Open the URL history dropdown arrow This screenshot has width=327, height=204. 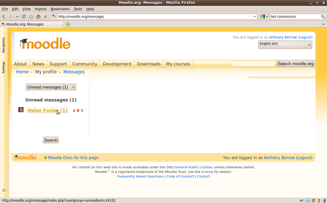pos(254,17)
